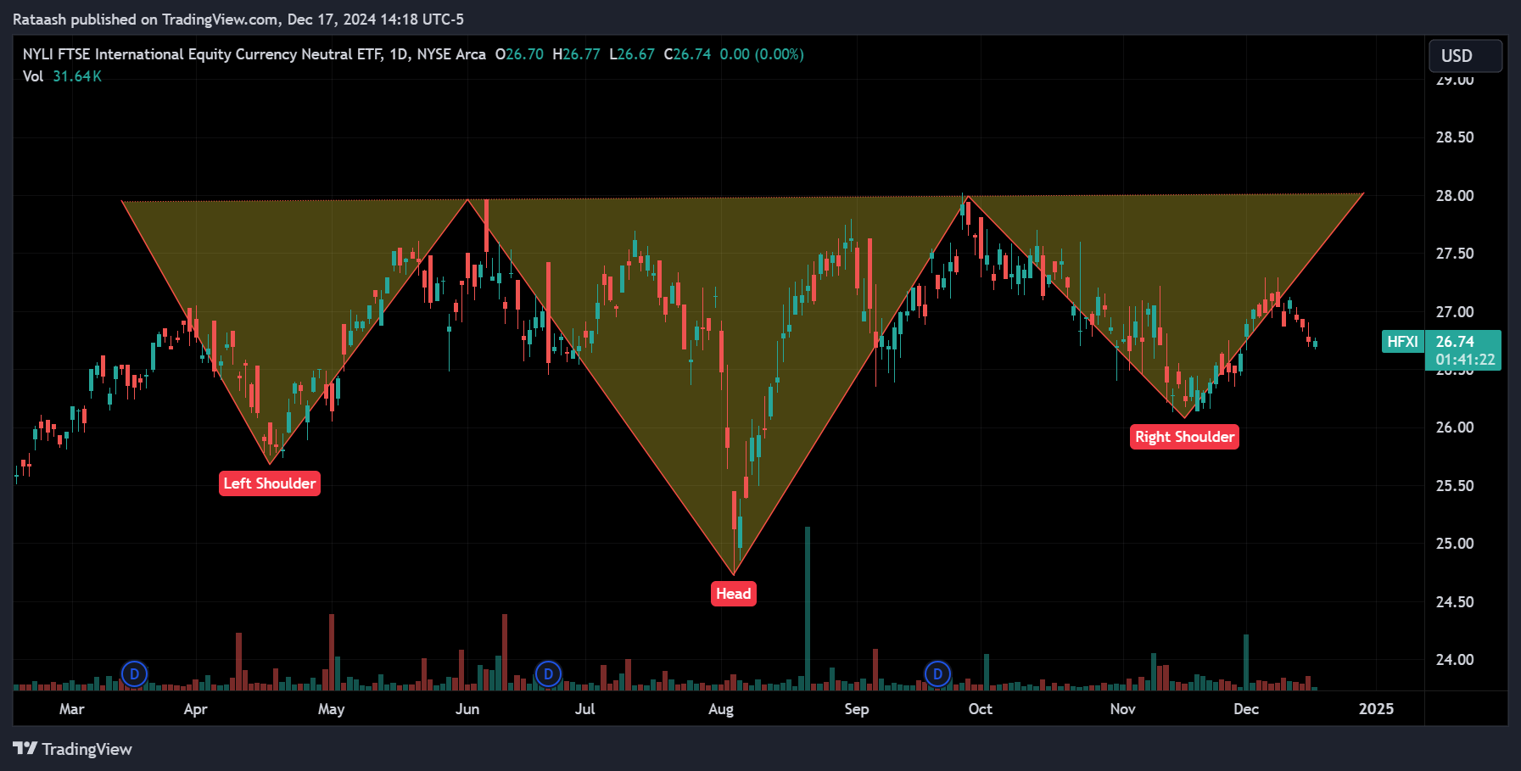Viewport: 1521px width, 771px height.
Task: Click the 28.00 price axis label
Action: click(1455, 196)
